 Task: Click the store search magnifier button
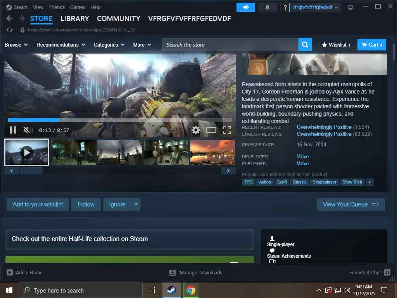(x=305, y=45)
